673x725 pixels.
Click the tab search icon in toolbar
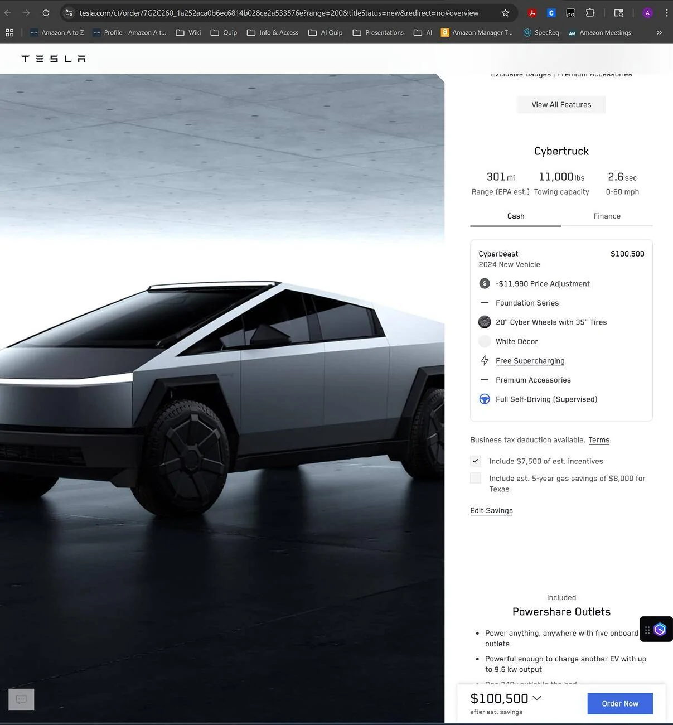tap(618, 12)
